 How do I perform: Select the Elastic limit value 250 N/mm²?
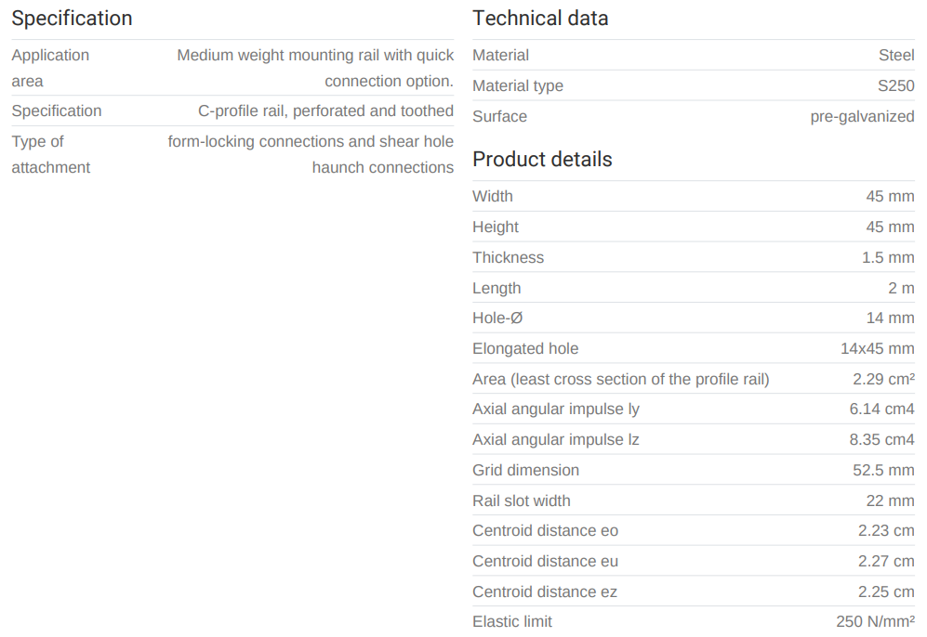(x=875, y=622)
